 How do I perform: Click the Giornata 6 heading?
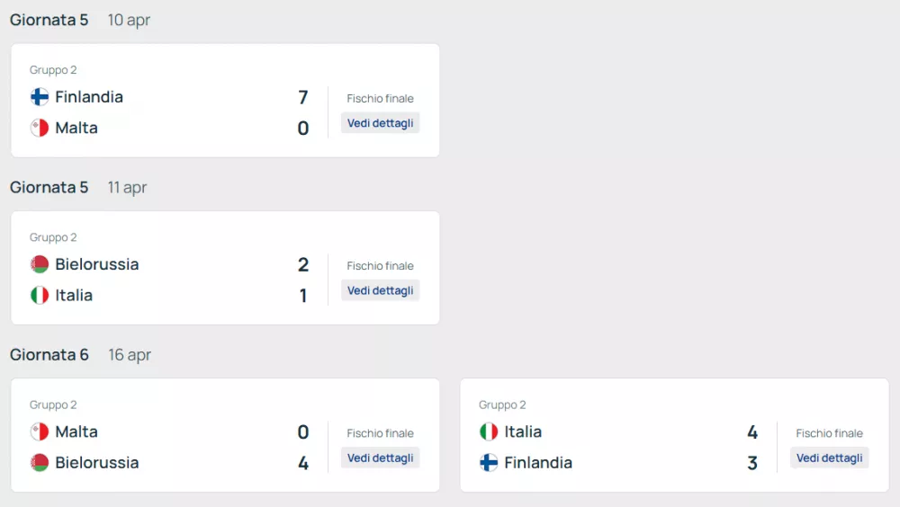pyautogui.click(x=49, y=354)
